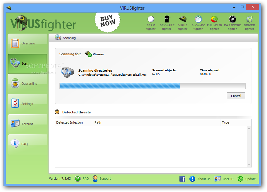Click the Support person icon
The height and width of the screenshot is (192, 267).
click(95, 179)
